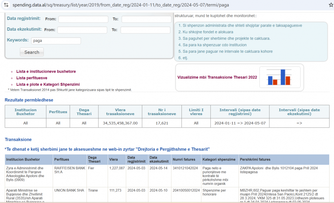The height and width of the screenshot is (203, 334).
Task: Open Lista e plote e Kategori Shpenzimi
Action: (x=48, y=84)
